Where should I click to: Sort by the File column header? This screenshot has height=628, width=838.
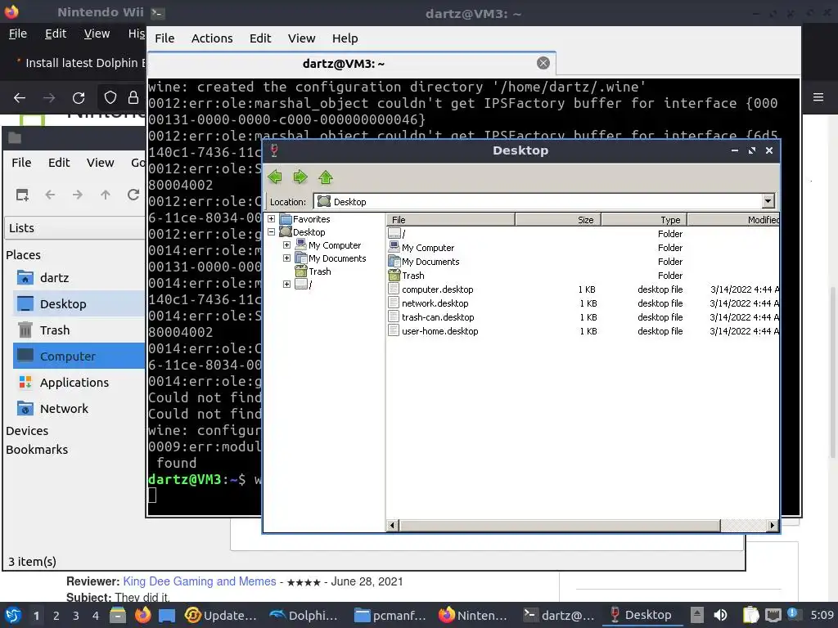[451, 219]
